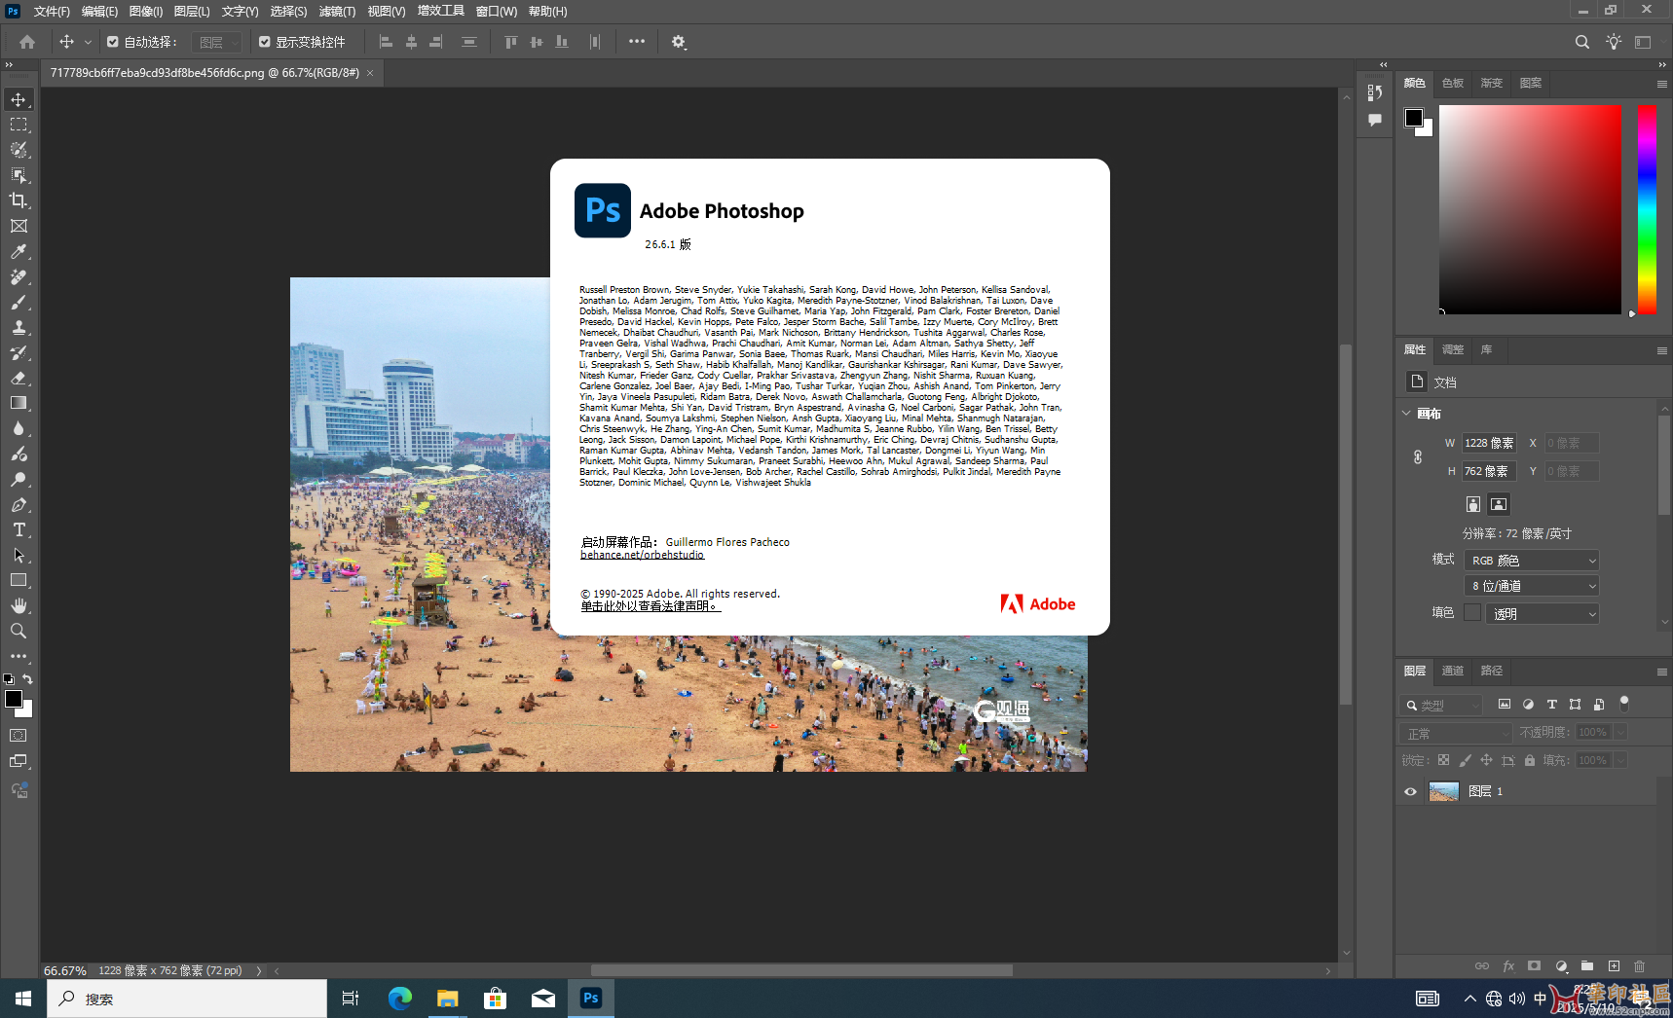The width and height of the screenshot is (1673, 1018).
Task: Uncheck the 自动选择 checkbox
Action: click(x=113, y=42)
